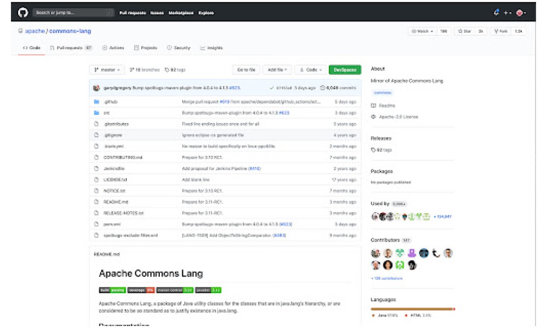The image size is (547, 328).
Task: Open the 18 branches link
Action: [x=144, y=70]
